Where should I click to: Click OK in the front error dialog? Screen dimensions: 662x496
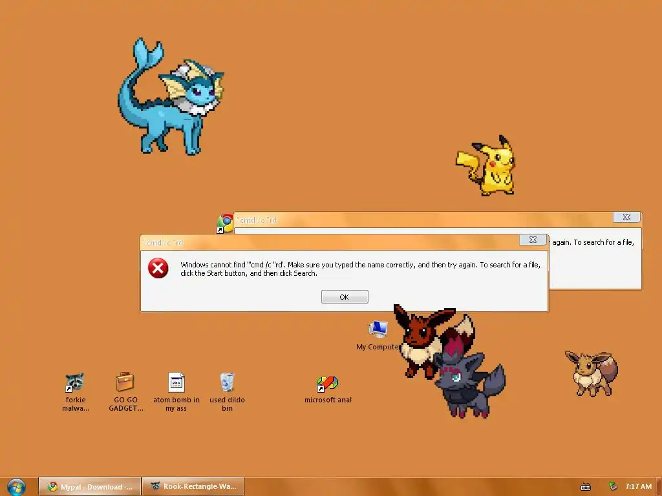[345, 297]
